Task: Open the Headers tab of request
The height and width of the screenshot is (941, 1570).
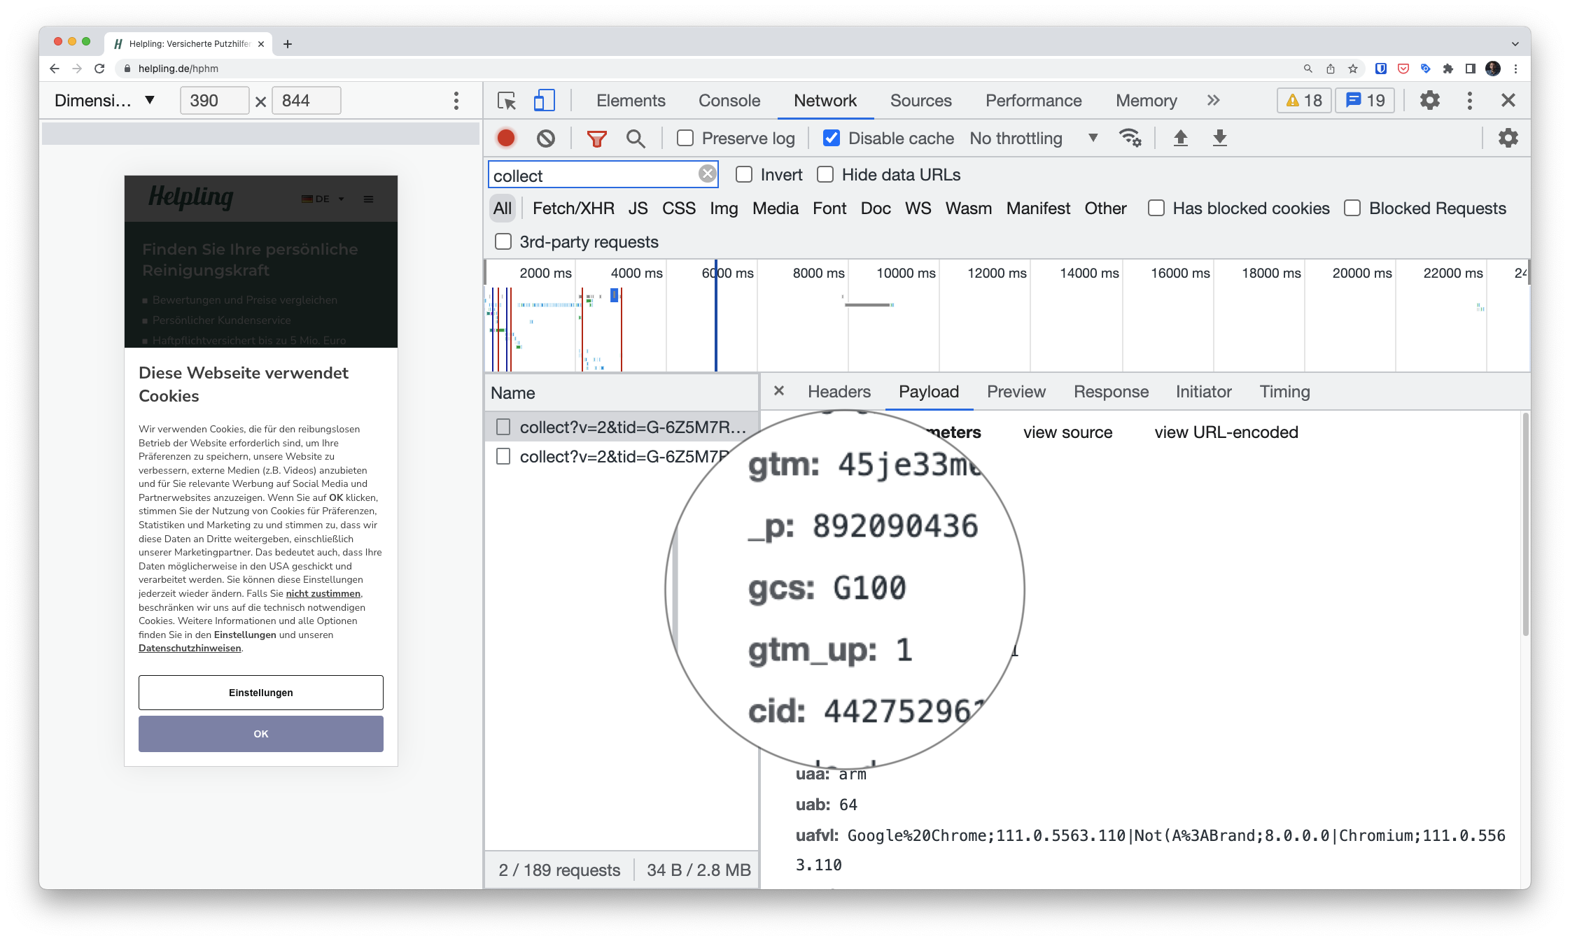Action: click(839, 392)
